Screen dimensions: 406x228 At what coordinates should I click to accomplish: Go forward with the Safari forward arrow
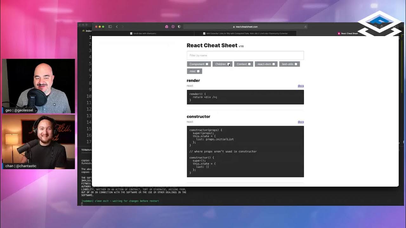coord(123,27)
